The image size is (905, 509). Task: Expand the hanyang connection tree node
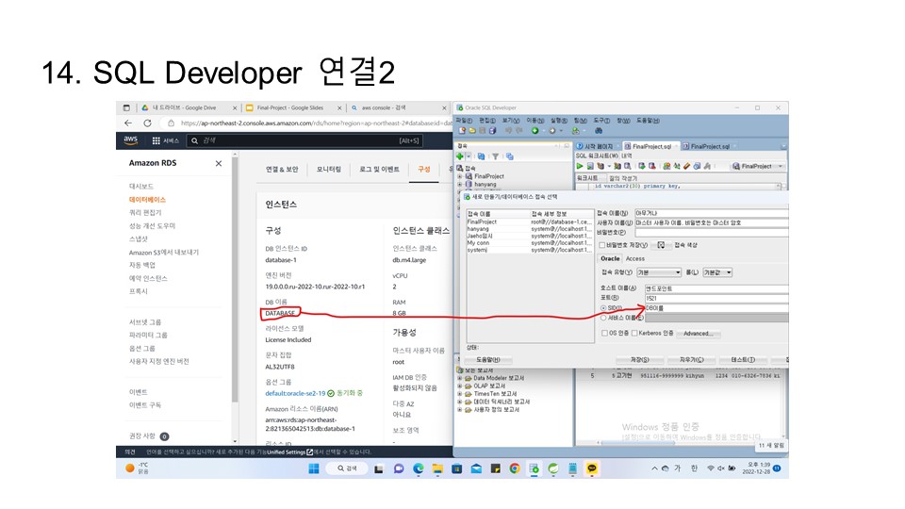coord(460,185)
